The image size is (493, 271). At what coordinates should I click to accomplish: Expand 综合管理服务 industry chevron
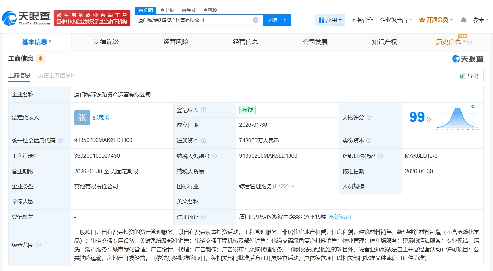(x=293, y=186)
